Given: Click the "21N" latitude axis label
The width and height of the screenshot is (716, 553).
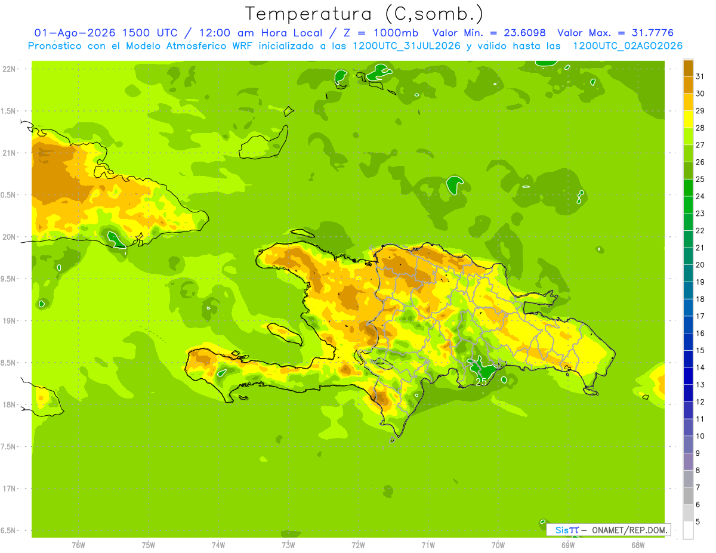Looking at the screenshot, I should point(9,153).
